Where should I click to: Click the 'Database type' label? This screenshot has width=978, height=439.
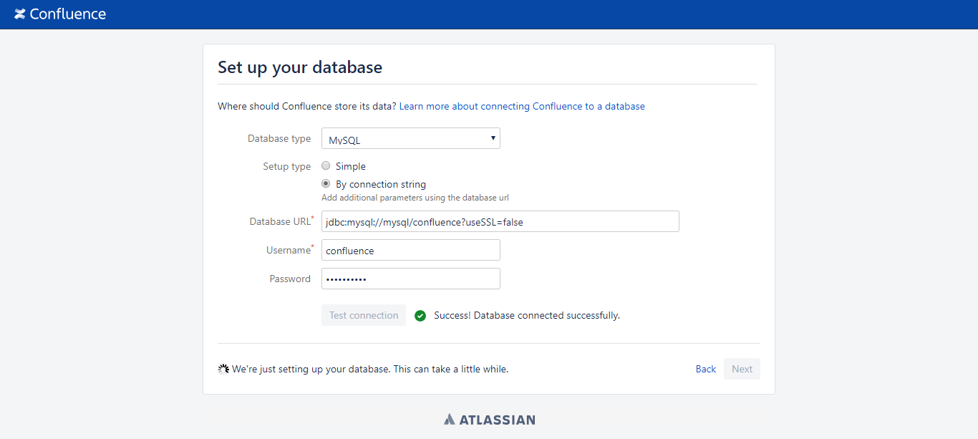pyautogui.click(x=279, y=138)
